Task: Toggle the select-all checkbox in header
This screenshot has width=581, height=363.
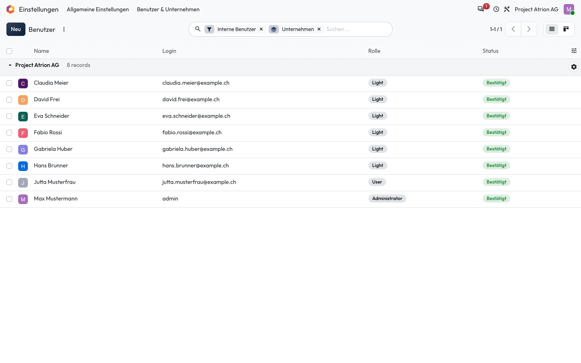Action: coord(9,51)
